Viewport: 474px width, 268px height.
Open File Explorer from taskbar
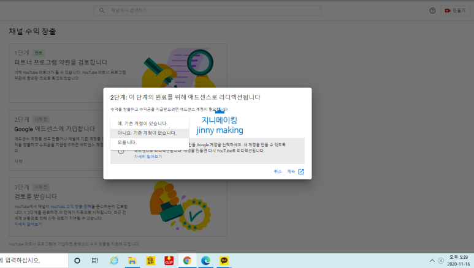click(x=132, y=261)
